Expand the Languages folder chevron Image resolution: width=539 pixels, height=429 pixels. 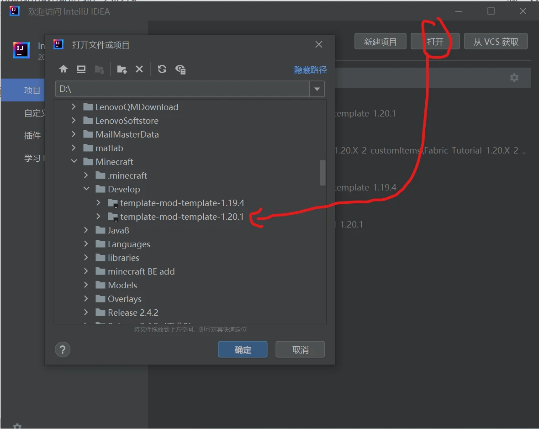(86, 244)
